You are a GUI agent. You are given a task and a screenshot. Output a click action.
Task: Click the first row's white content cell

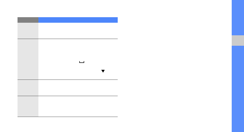[x=78, y=31]
